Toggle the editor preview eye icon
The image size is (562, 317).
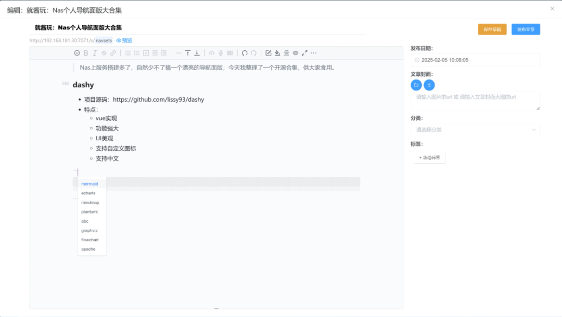point(296,53)
